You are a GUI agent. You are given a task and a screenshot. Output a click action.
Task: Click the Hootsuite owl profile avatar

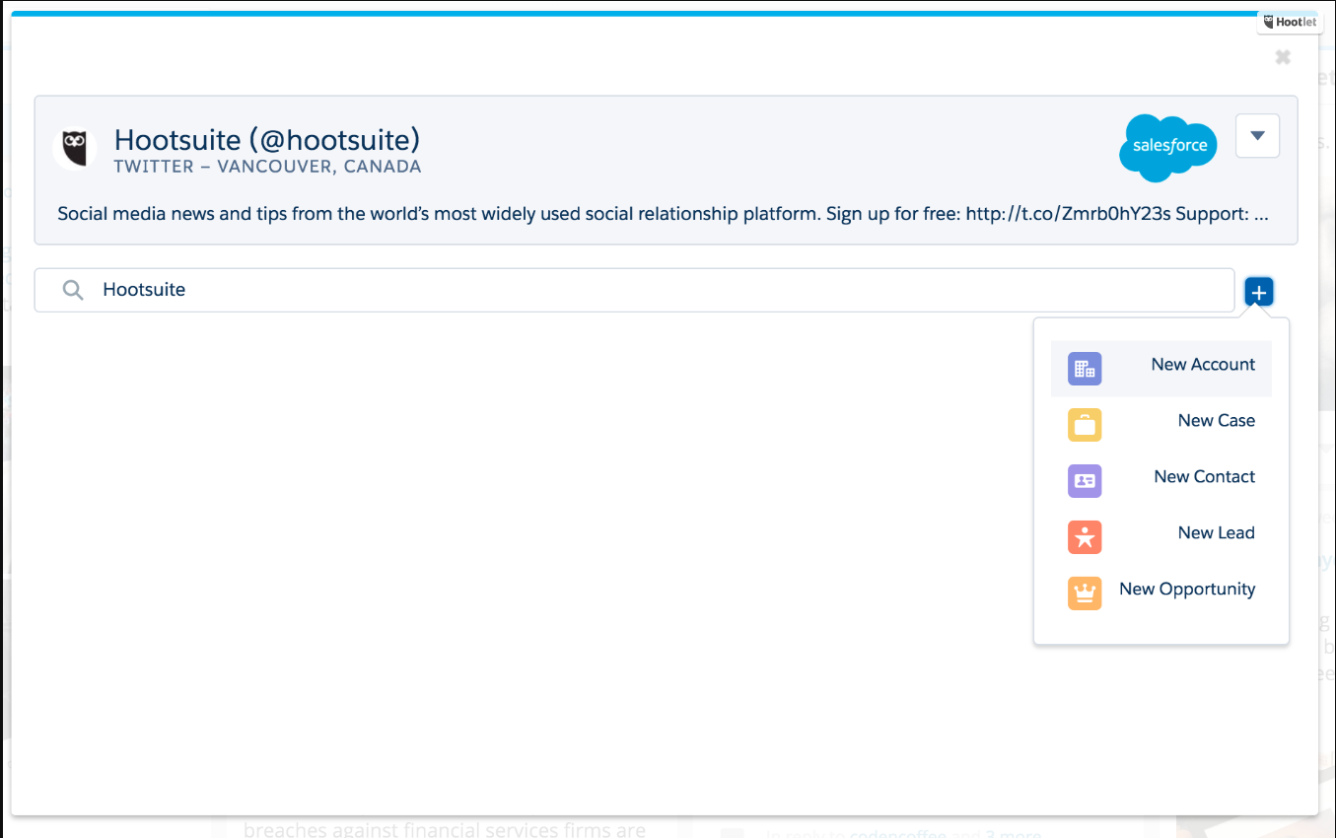coord(75,149)
